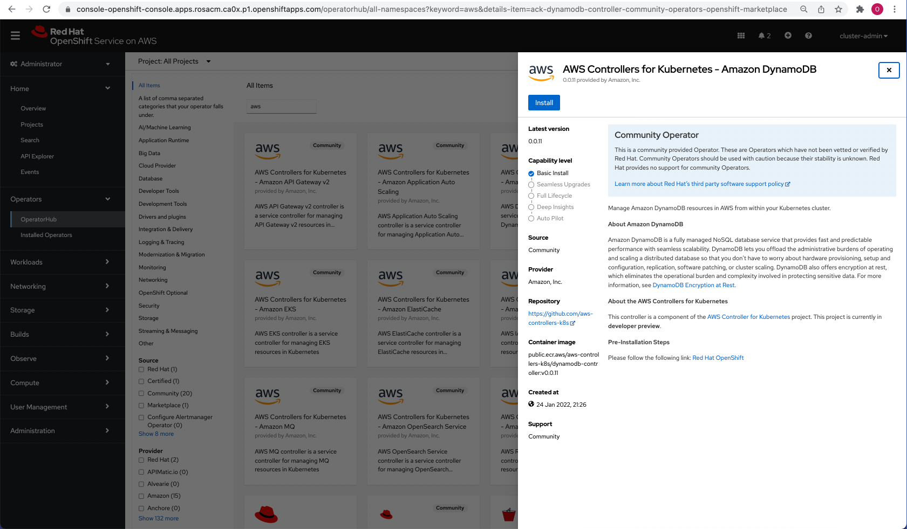Open Projects in the sidebar

[x=32, y=125]
